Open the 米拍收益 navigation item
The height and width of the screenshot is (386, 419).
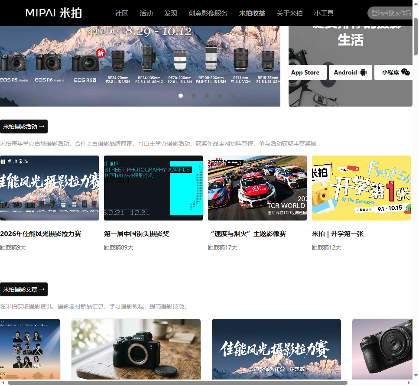click(252, 13)
